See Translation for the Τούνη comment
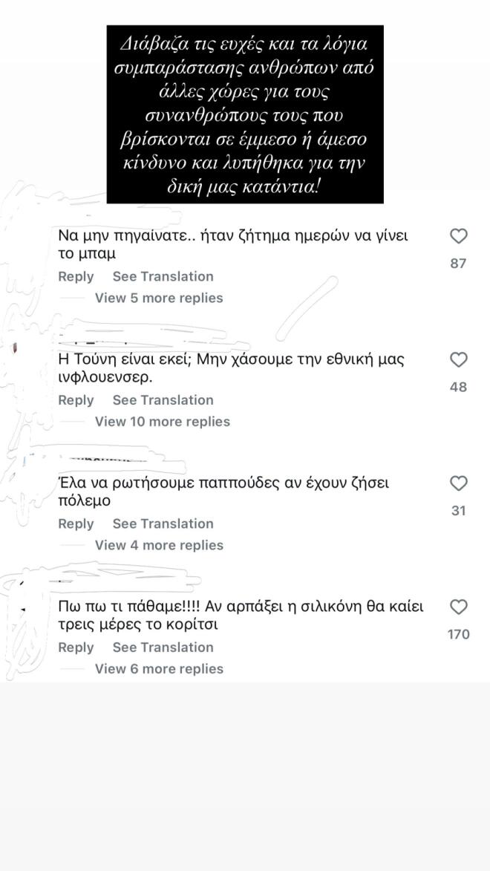The height and width of the screenshot is (871, 490). 163,399
